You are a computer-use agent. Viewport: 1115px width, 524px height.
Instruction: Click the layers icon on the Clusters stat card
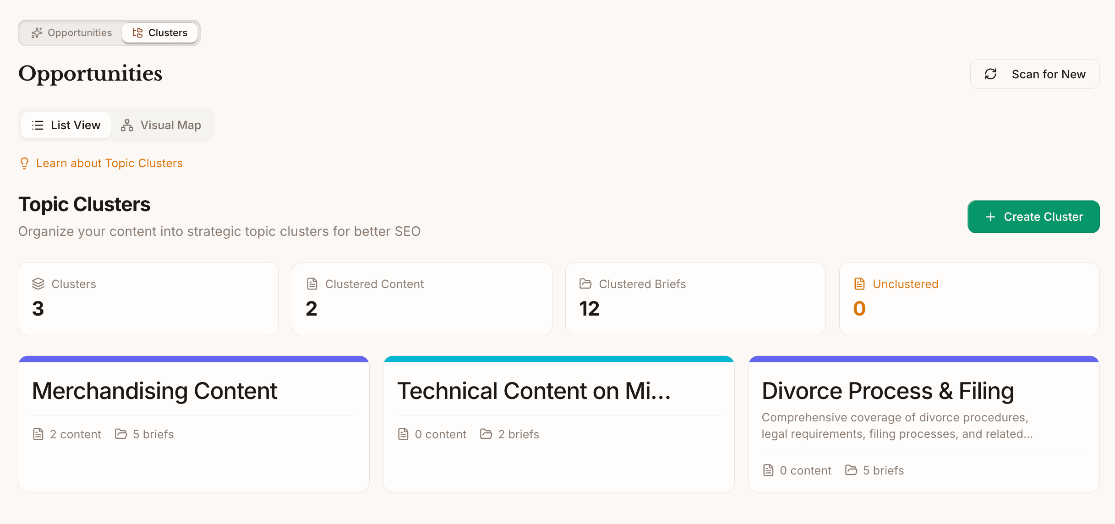[x=38, y=284]
